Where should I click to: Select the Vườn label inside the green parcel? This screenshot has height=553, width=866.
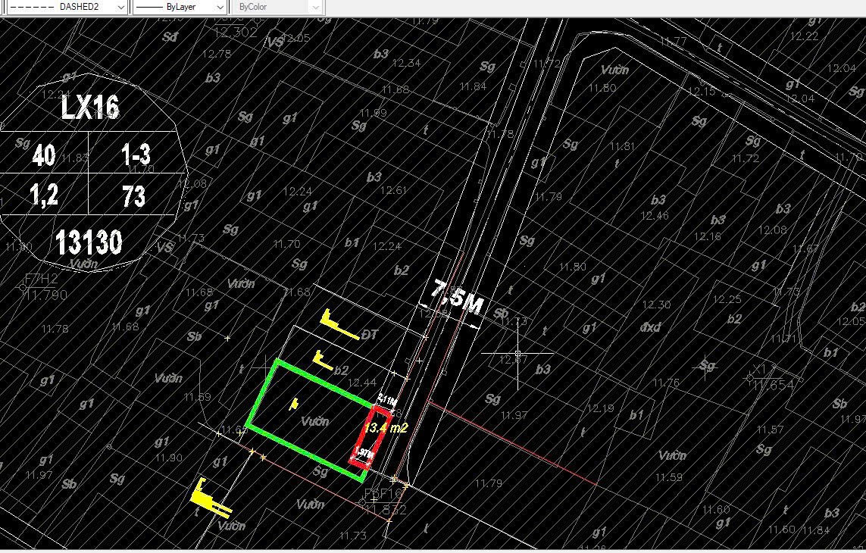(x=314, y=421)
